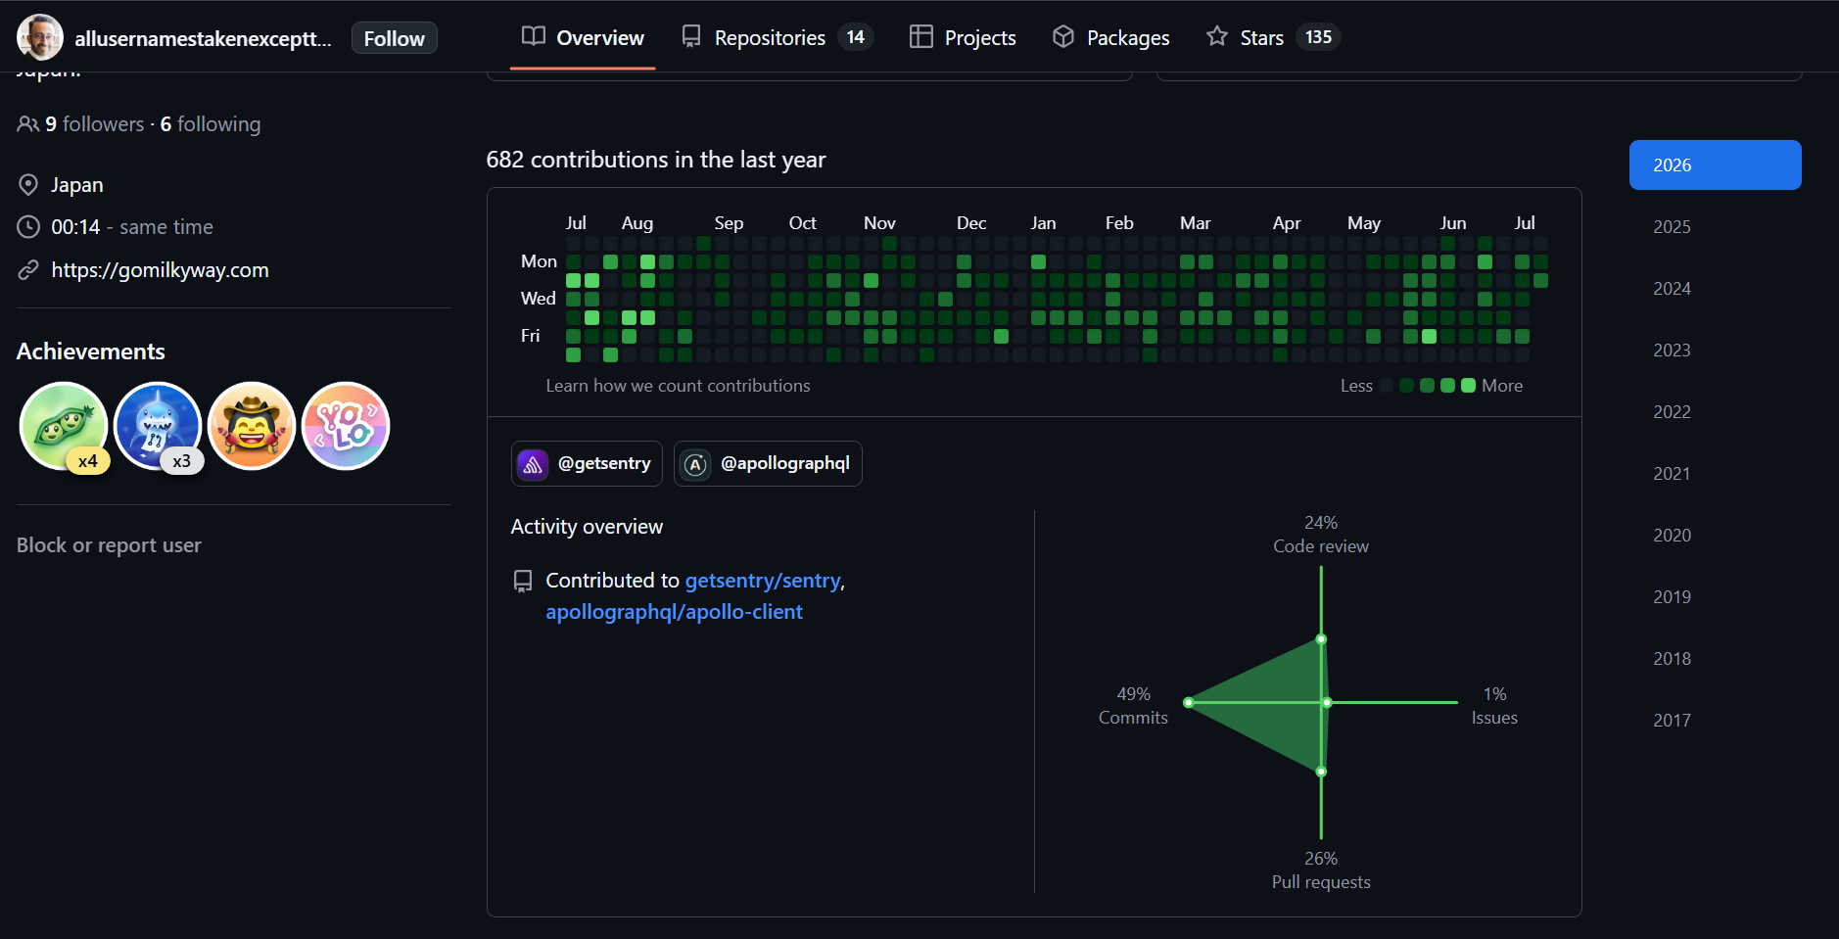Click the 14 repositories counter badge
Viewport: 1839px width, 939px height.
pyautogui.click(x=856, y=37)
